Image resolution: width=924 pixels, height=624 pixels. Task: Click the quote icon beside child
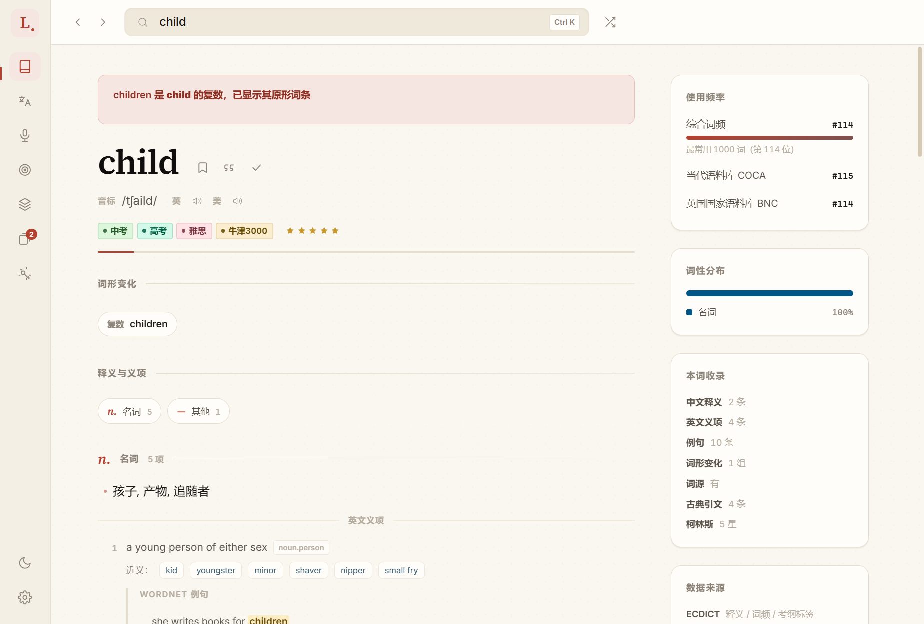point(229,167)
